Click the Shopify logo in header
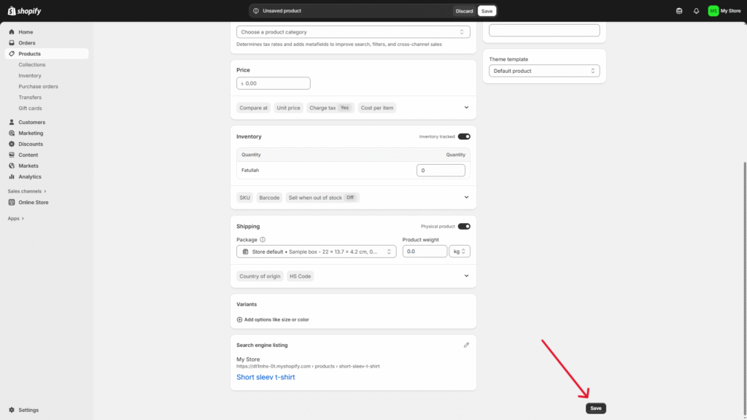The height and width of the screenshot is (420, 747). pyautogui.click(x=24, y=11)
